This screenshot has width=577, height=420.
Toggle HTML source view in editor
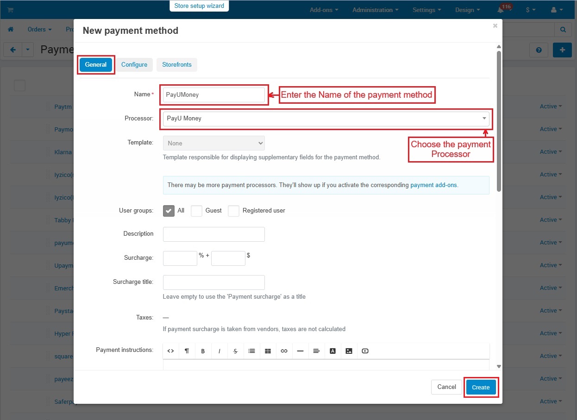pos(170,351)
